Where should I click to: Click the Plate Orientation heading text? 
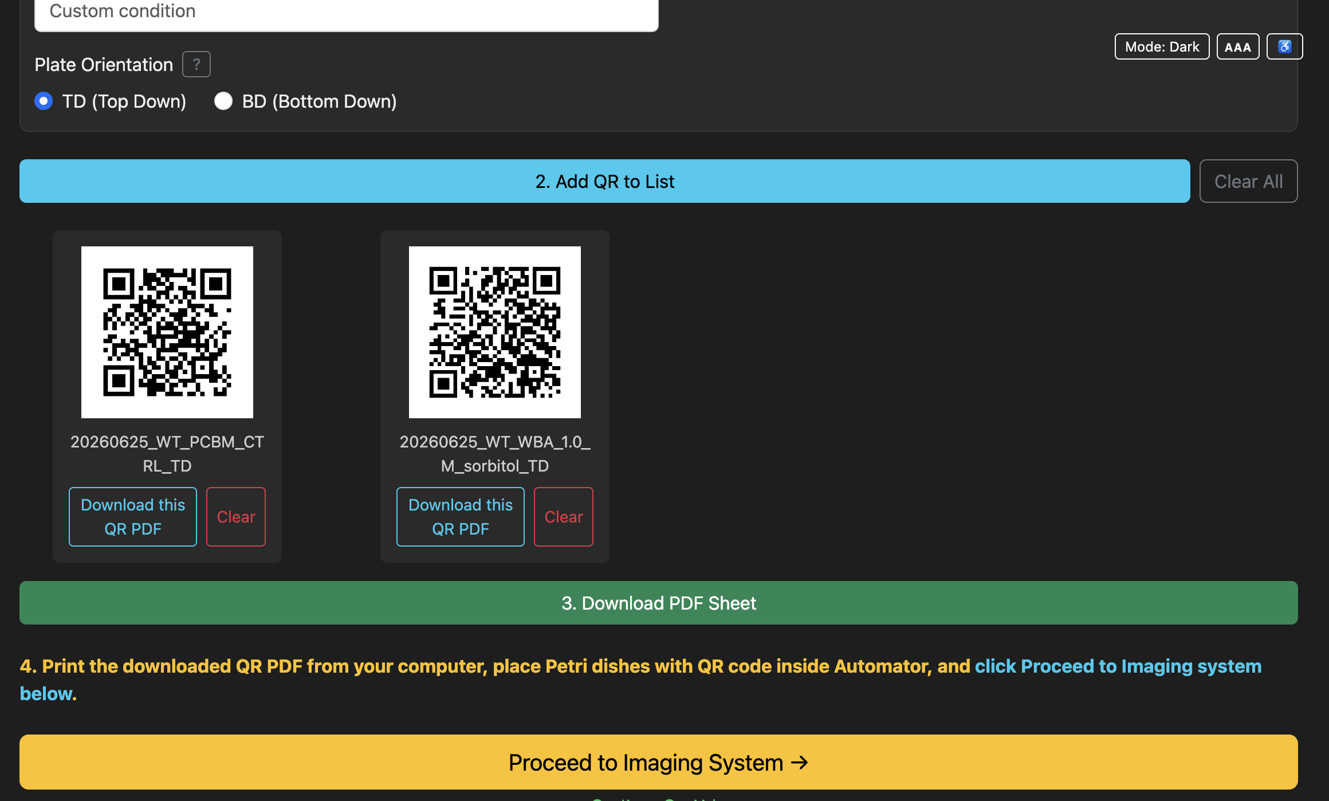pyautogui.click(x=104, y=65)
